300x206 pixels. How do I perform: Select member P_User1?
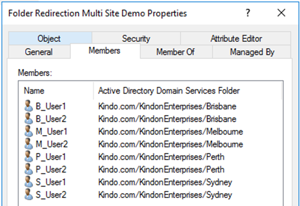pos(50,157)
